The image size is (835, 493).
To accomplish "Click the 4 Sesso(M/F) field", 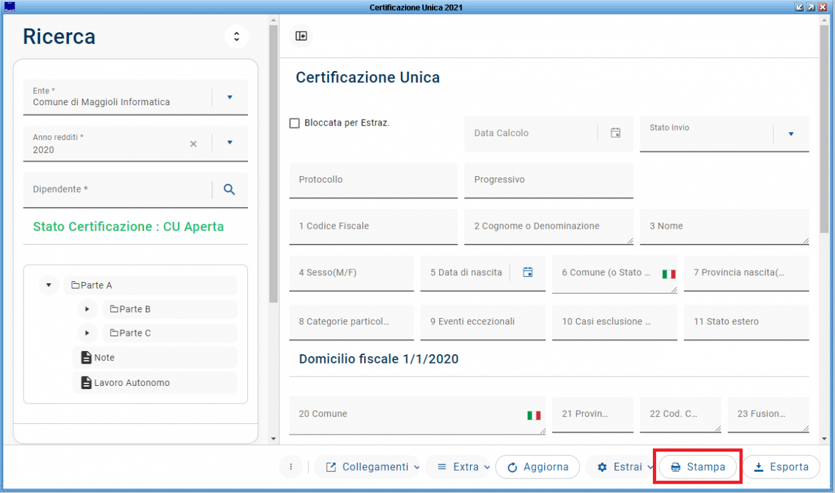I will [x=352, y=273].
